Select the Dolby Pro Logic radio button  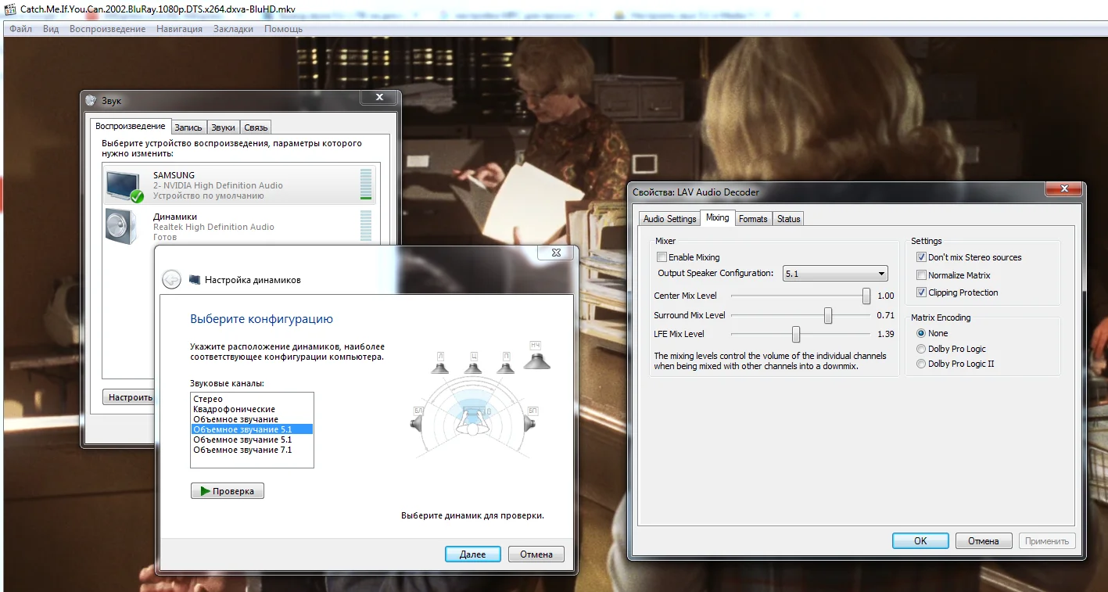click(x=921, y=349)
